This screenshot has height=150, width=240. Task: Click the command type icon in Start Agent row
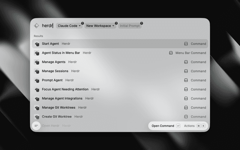pos(186,44)
